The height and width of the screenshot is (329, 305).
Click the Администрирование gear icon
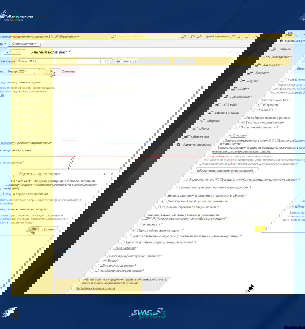178,144
